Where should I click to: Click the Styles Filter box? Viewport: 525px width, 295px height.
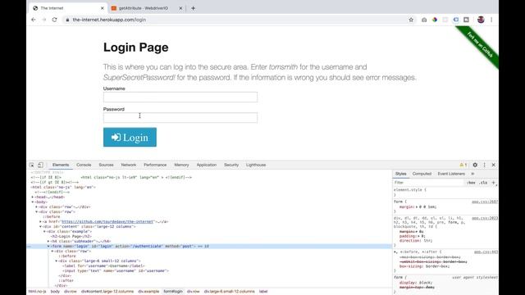(x=428, y=183)
